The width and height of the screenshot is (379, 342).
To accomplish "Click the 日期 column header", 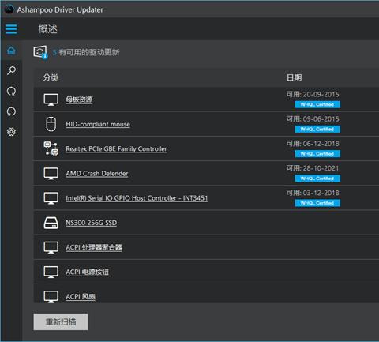I will pos(294,77).
